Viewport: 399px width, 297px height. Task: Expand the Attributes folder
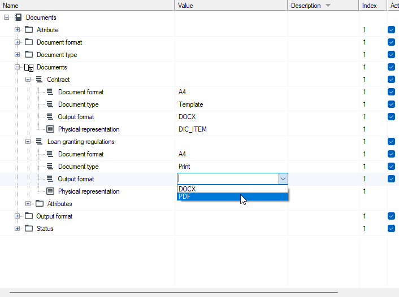tap(28, 203)
